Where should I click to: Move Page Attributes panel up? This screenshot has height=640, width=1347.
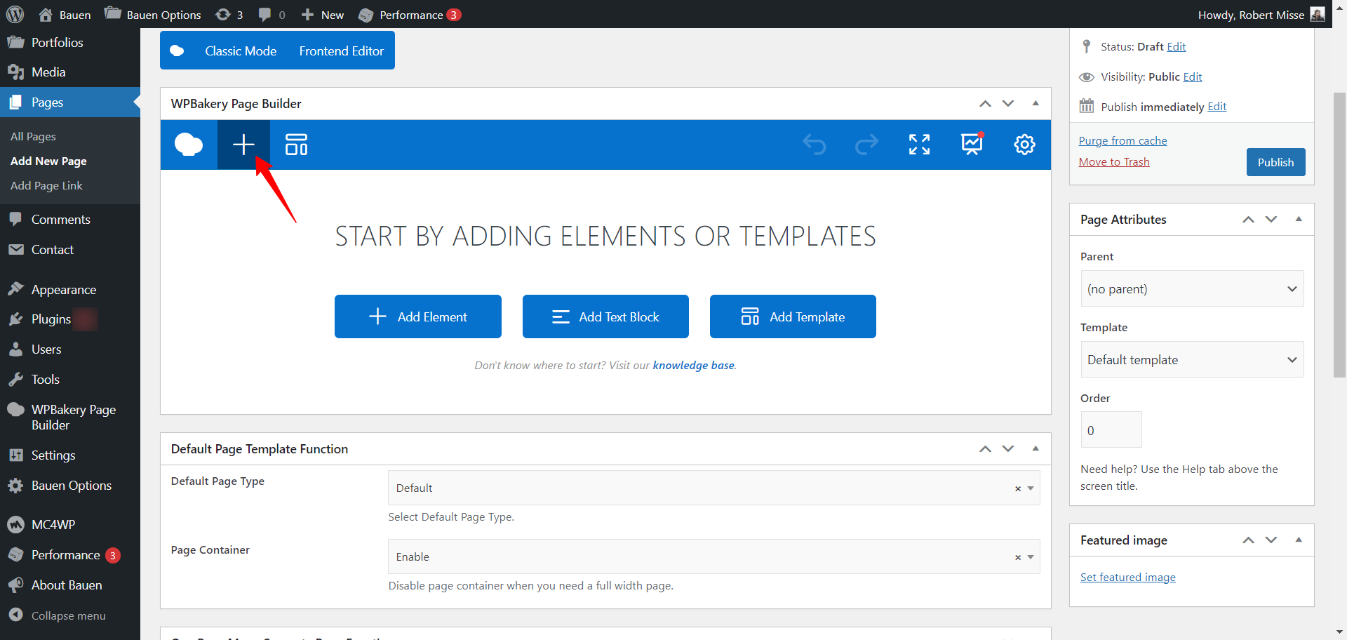1248,219
